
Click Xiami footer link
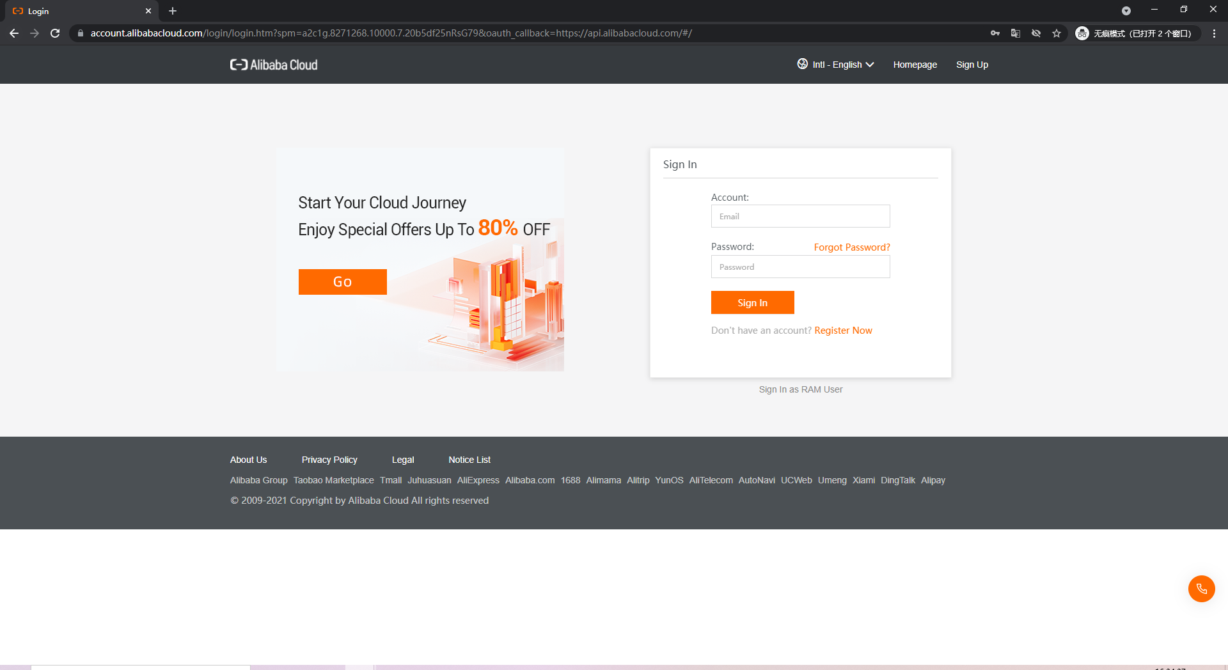[863, 480]
